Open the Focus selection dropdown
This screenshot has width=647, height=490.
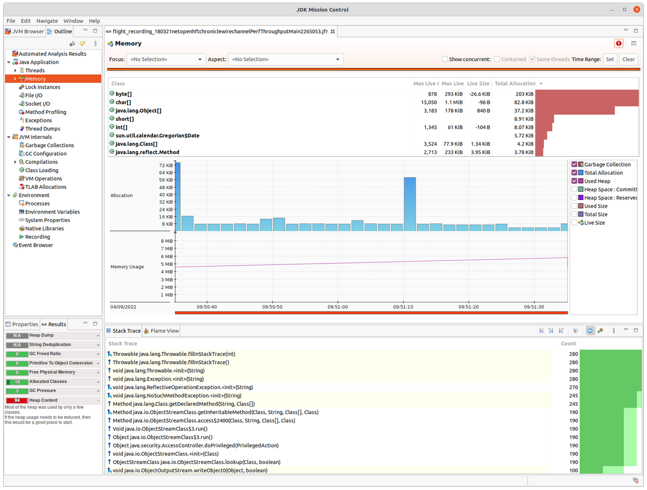(166, 59)
